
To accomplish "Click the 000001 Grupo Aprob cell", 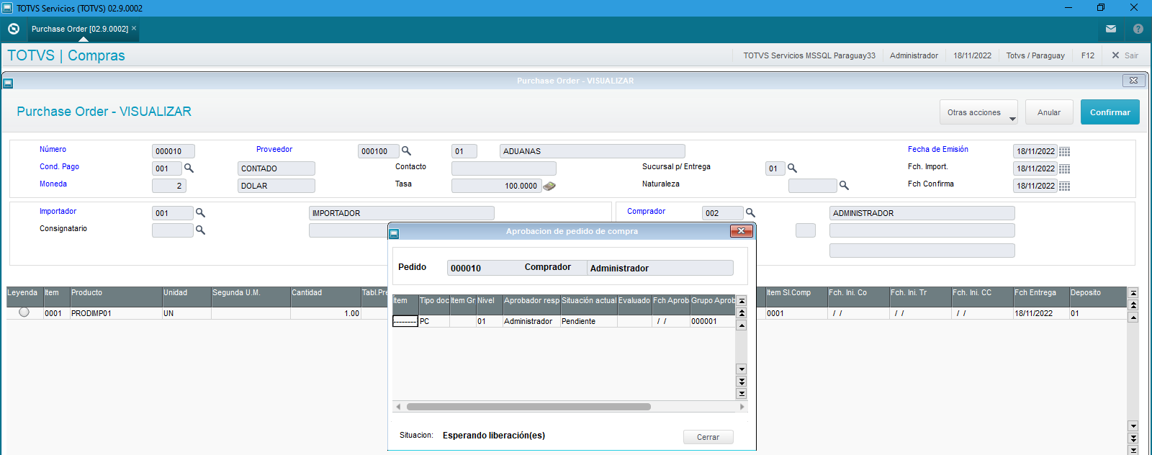I will (713, 321).
